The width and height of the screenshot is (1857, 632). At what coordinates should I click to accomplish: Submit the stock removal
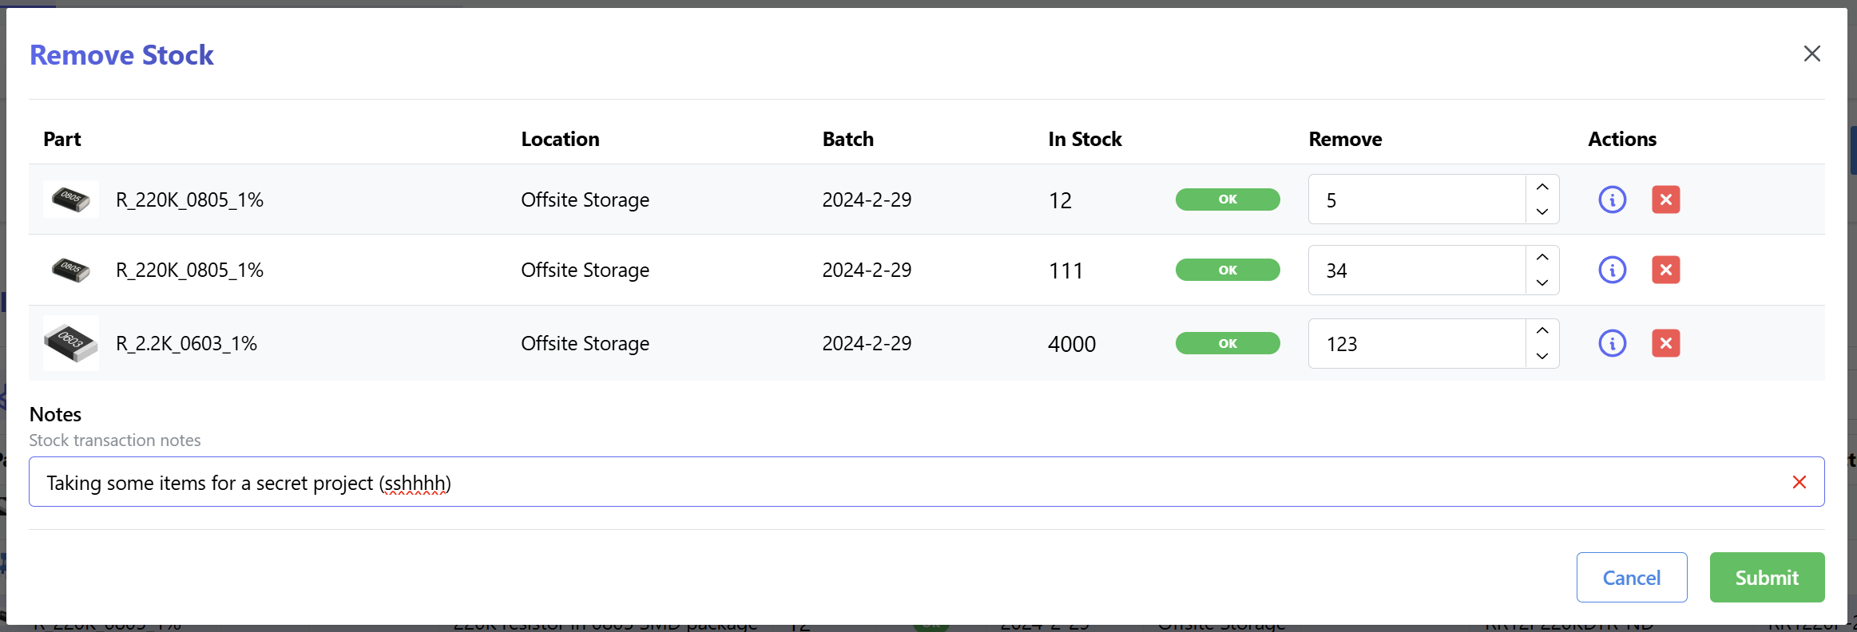(x=1767, y=577)
